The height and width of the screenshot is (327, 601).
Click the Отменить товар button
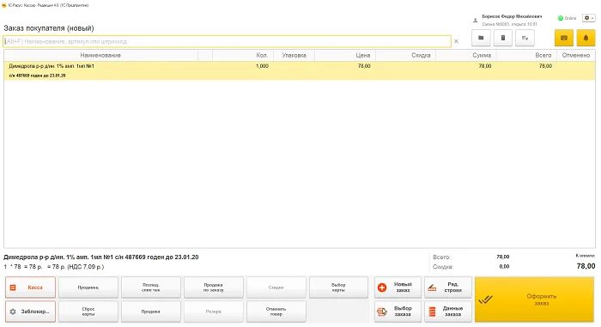276,312
